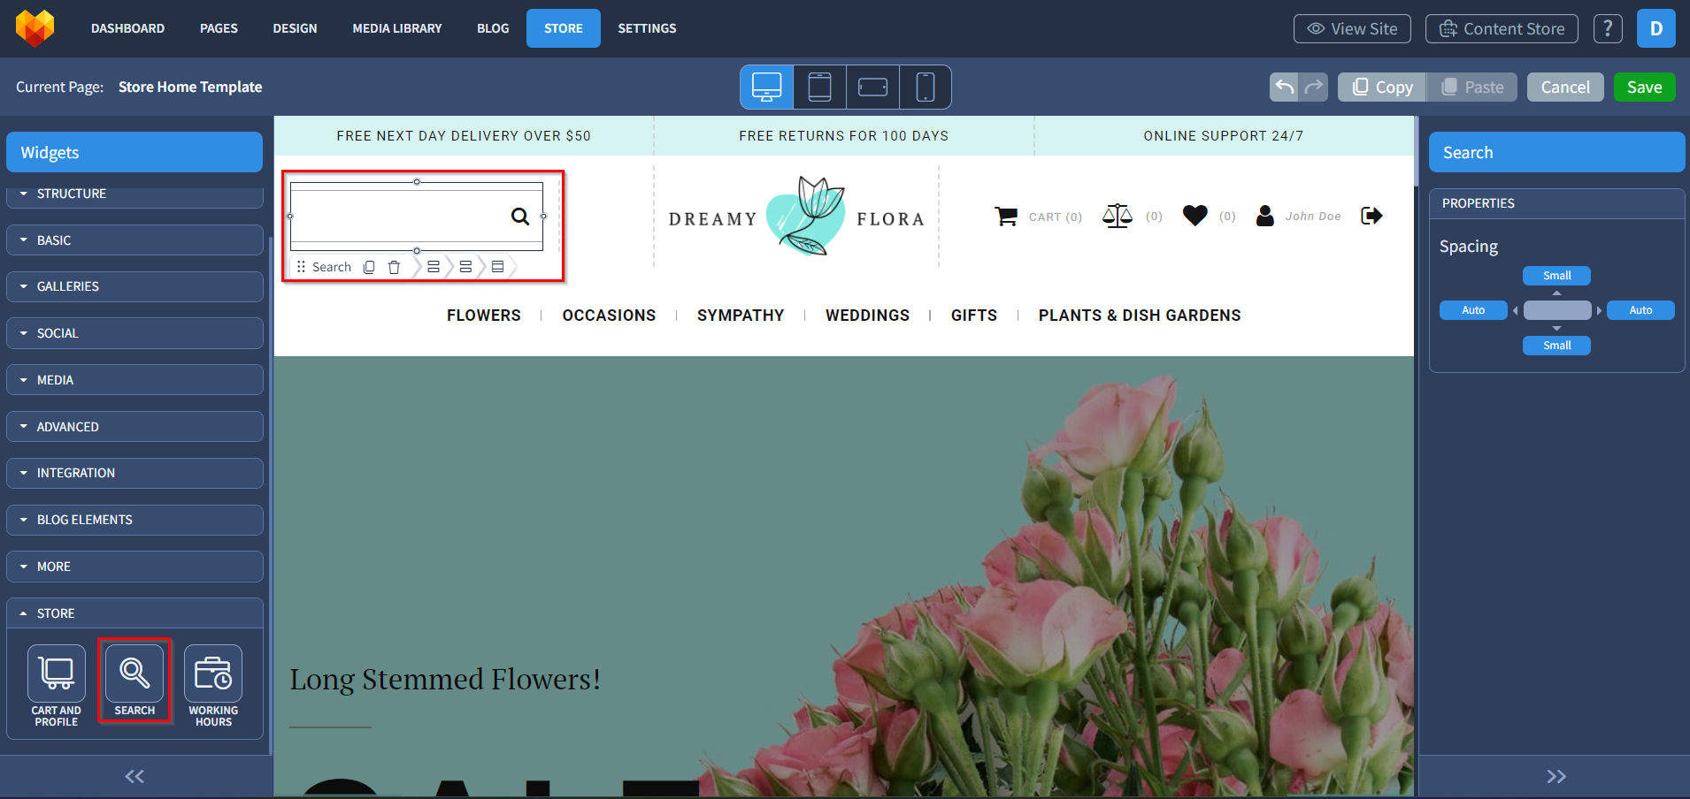The image size is (1690, 799).
Task: Switch to tablet portrait preview icon
Action: 820,87
